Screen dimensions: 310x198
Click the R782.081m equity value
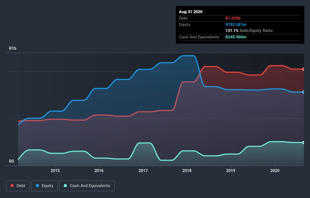tap(236, 24)
